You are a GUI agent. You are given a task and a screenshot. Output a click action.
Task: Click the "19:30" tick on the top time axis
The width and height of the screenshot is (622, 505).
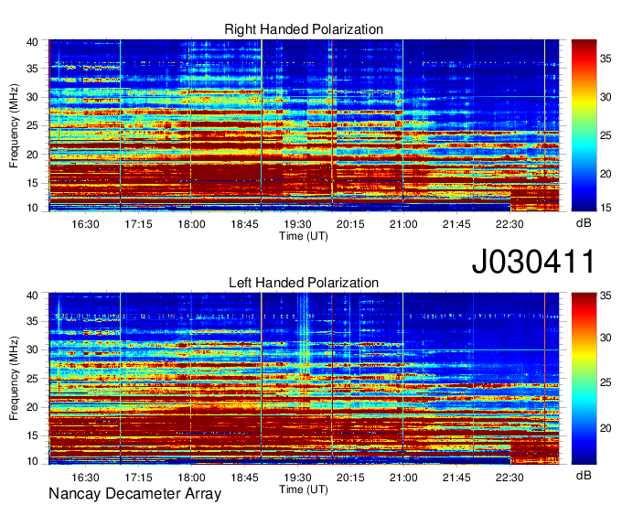point(297,224)
